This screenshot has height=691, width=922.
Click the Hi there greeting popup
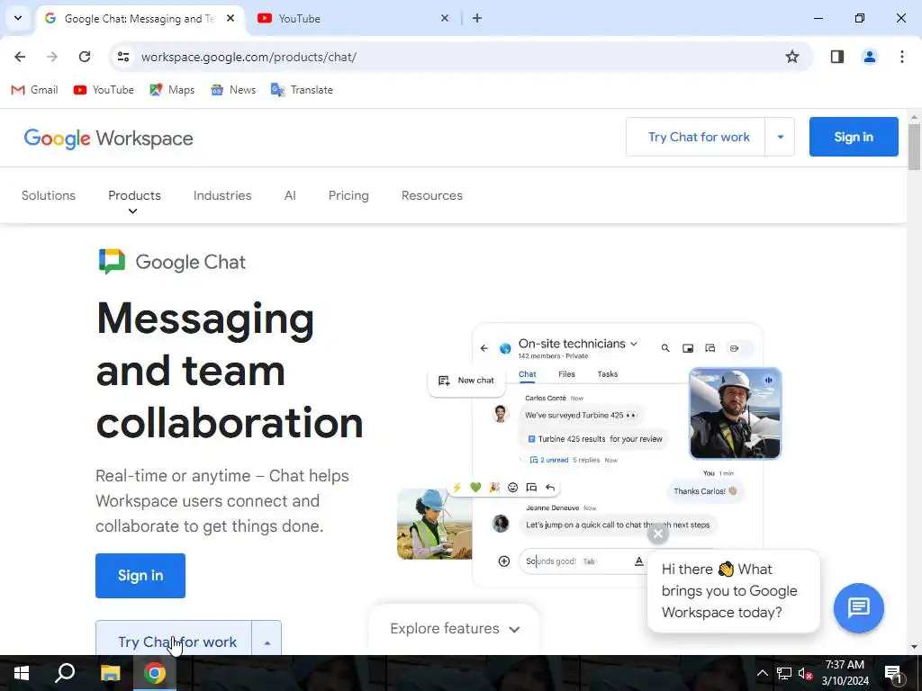point(733,590)
